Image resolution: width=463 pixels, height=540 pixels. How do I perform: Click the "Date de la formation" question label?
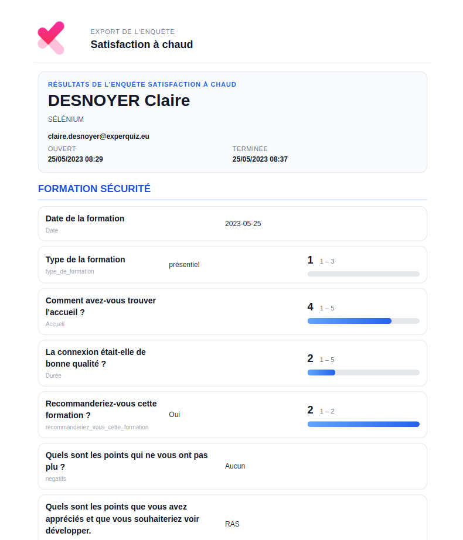(85, 218)
